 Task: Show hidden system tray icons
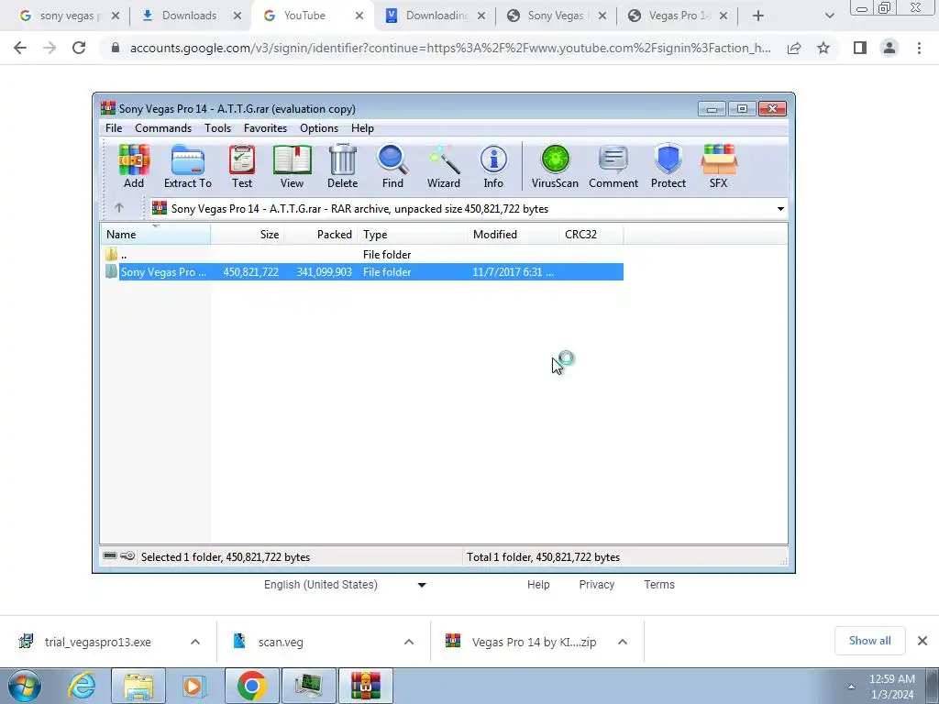pyautogui.click(x=851, y=687)
